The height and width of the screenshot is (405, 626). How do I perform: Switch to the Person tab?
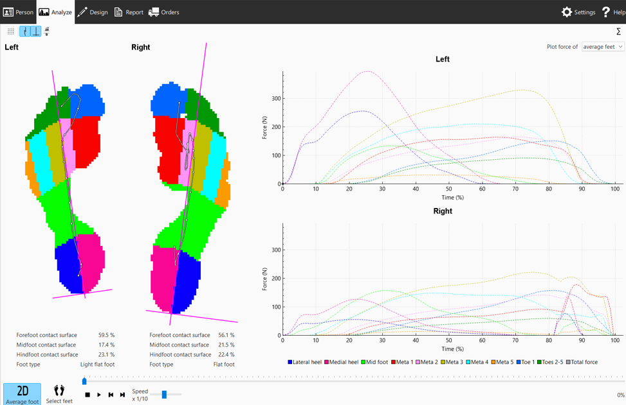click(18, 12)
